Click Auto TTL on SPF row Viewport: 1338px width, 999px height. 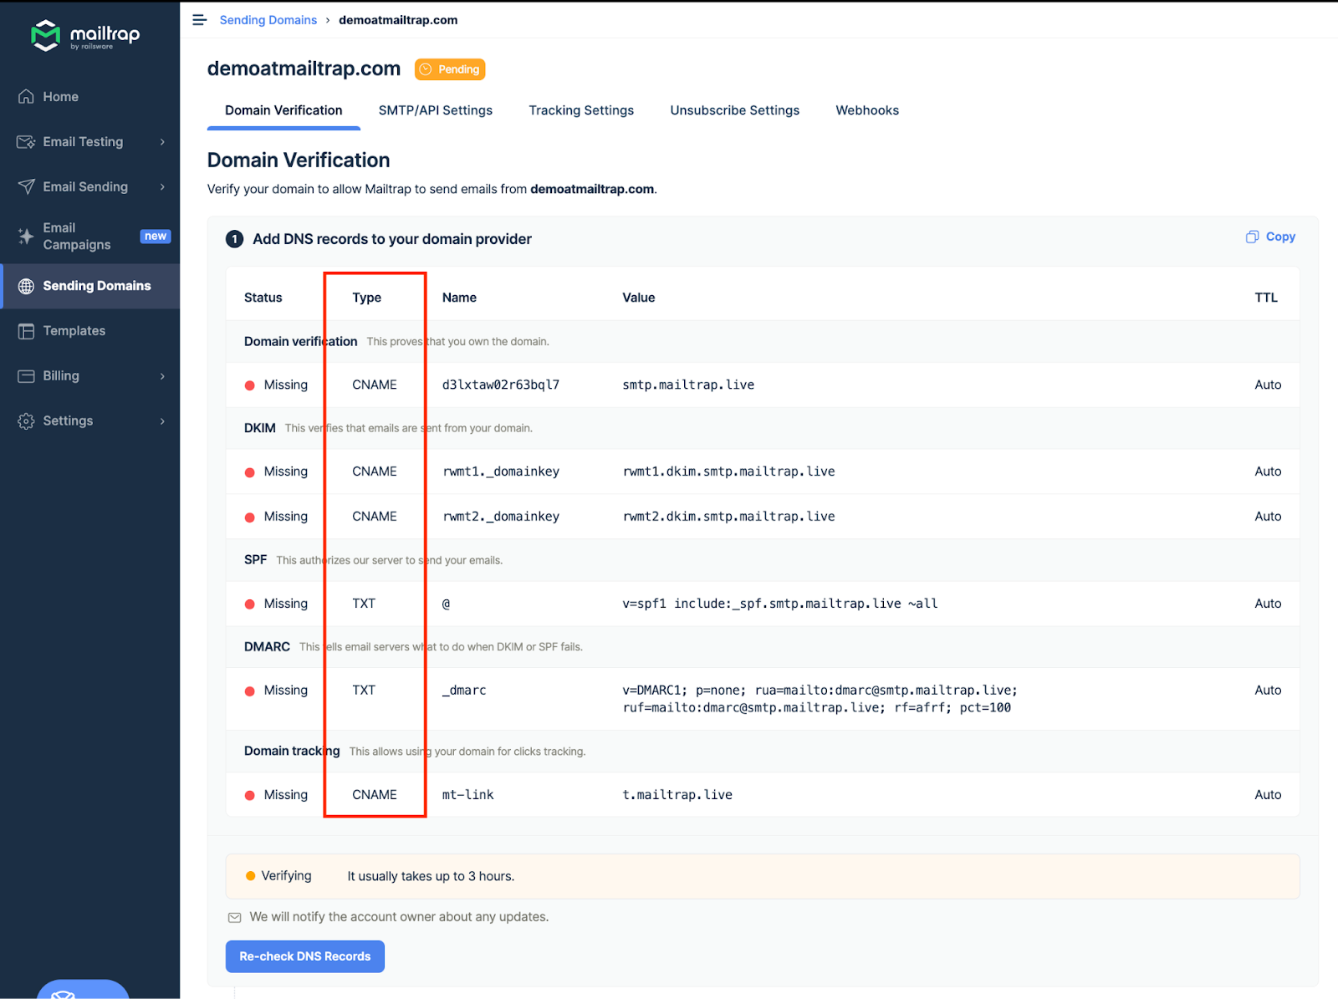pos(1268,604)
